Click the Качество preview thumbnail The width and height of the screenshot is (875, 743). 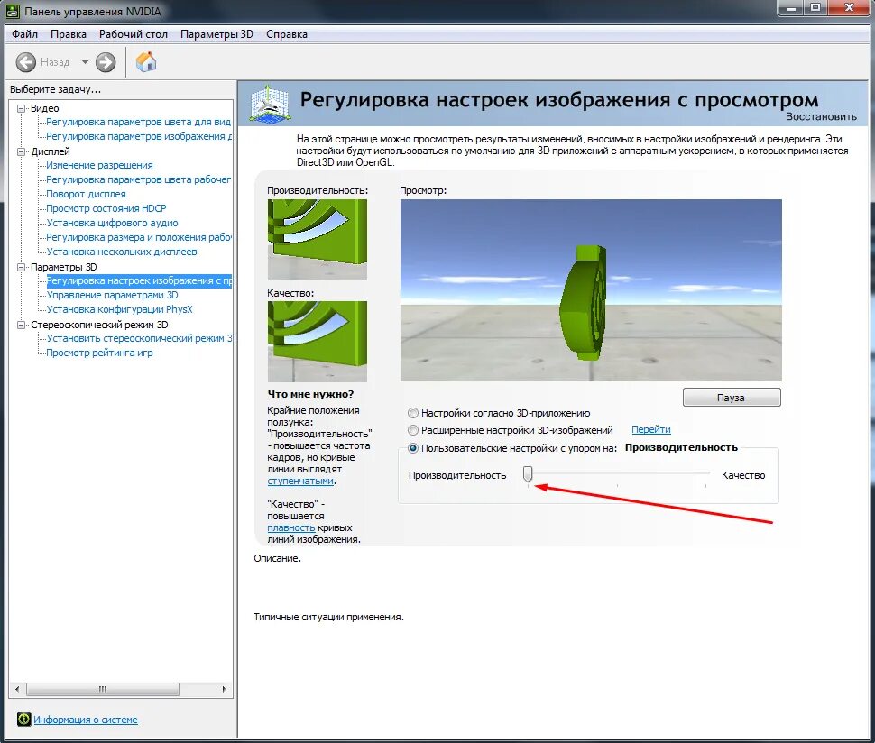pos(318,342)
